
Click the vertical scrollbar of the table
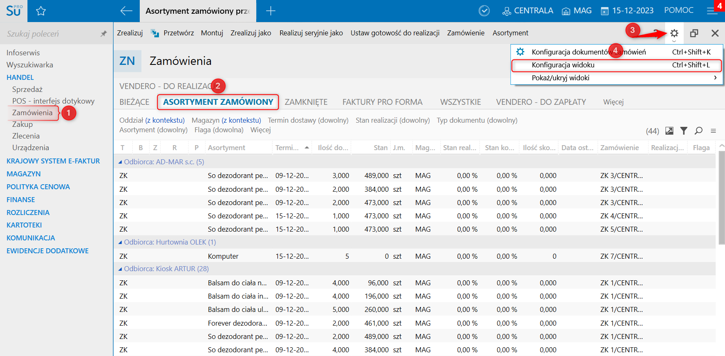(721, 198)
